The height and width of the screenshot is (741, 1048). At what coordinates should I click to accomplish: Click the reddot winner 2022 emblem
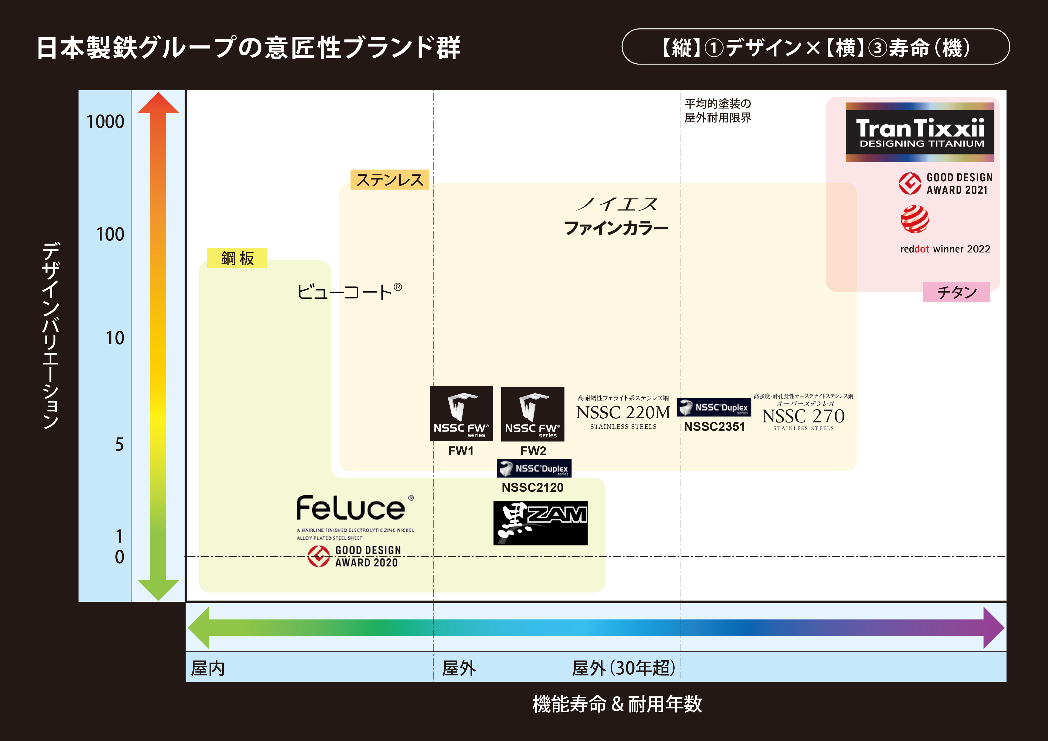915,220
